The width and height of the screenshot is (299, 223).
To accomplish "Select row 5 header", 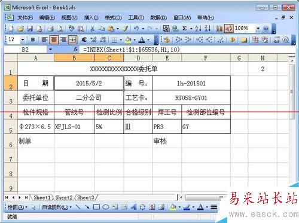I will click(x=11, y=127).
